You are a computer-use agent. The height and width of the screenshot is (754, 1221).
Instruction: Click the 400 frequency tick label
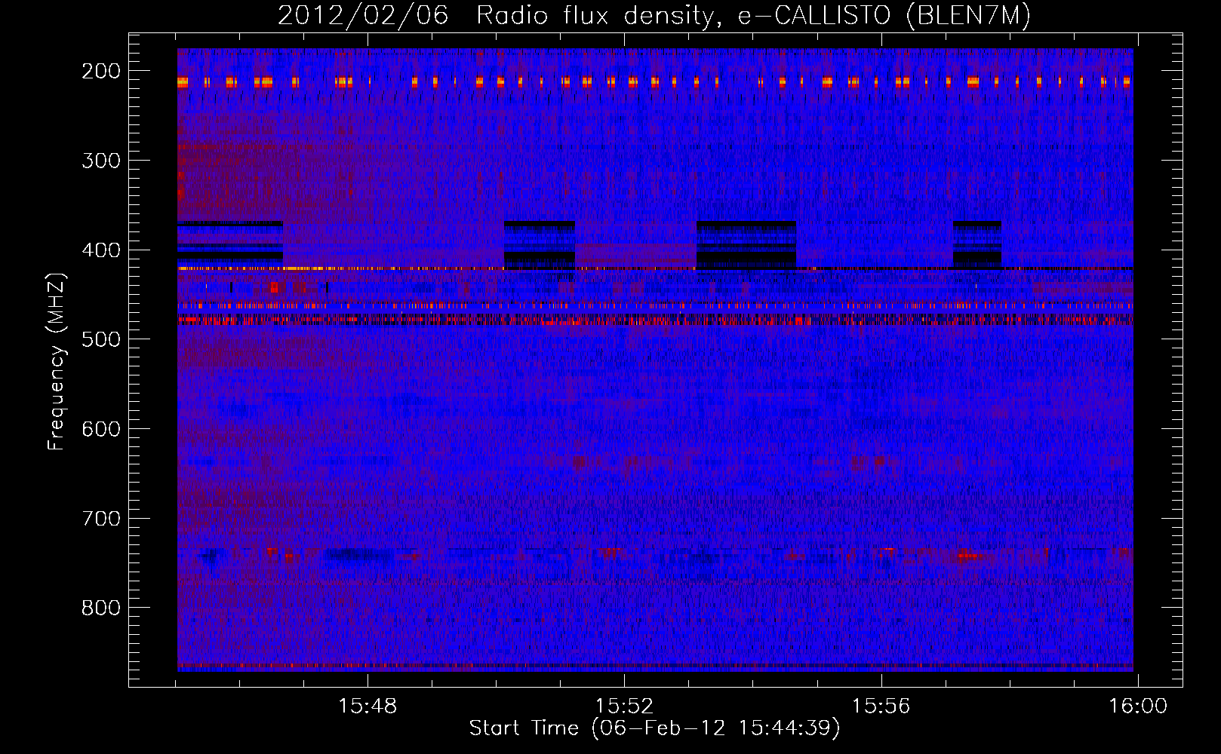coord(100,250)
